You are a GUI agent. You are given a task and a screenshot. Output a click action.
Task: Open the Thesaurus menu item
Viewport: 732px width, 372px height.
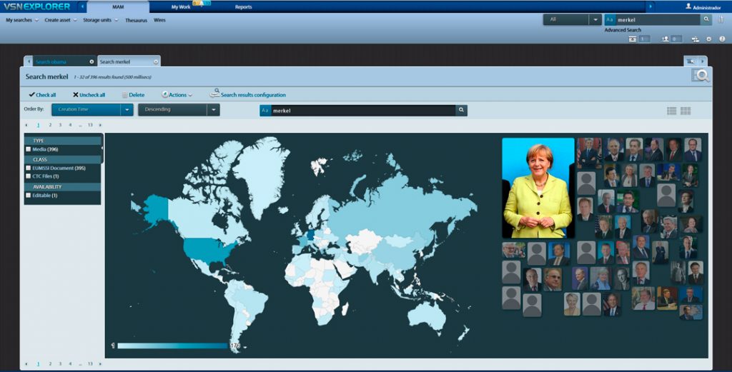(136, 20)
